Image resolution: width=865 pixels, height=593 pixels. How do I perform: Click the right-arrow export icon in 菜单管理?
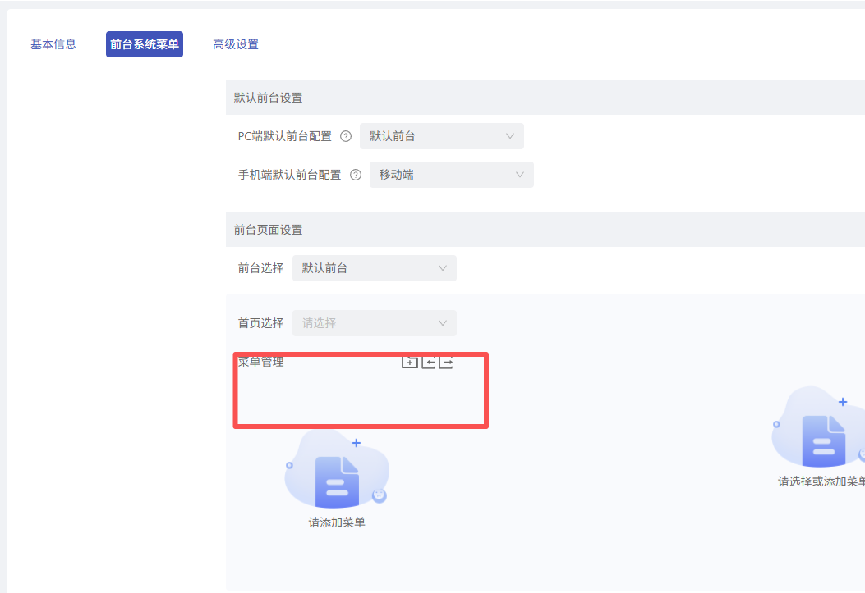tap(446, 362)
